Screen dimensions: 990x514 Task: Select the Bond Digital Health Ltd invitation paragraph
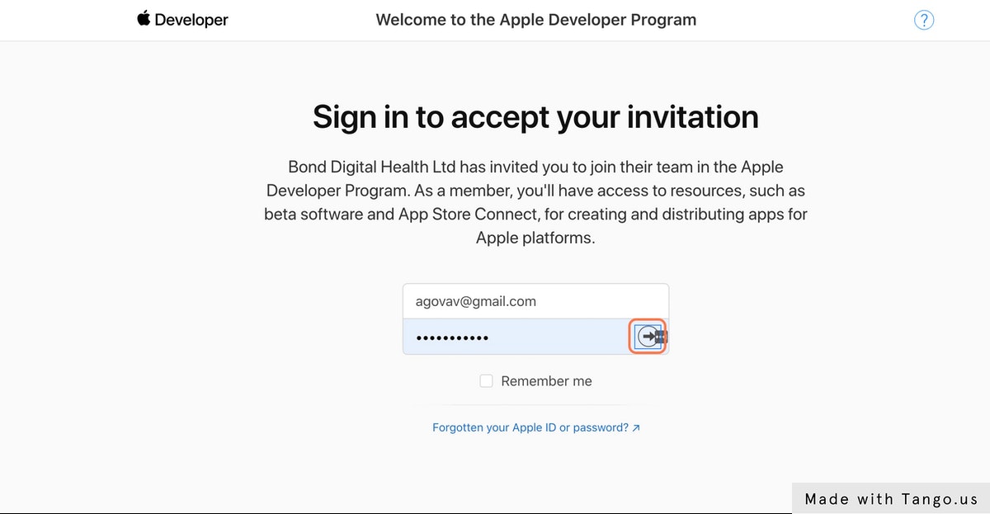(535, 202)
